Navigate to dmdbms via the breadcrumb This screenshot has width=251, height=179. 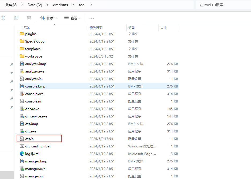click(x=60, y=5)
